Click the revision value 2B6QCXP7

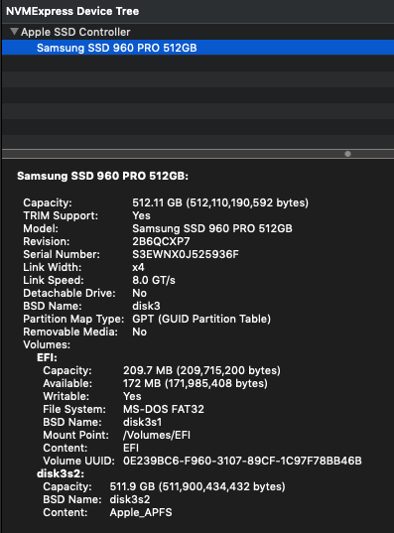[x=161, y=241]
